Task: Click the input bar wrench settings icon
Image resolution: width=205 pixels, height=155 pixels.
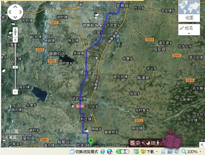Action: 158,143
